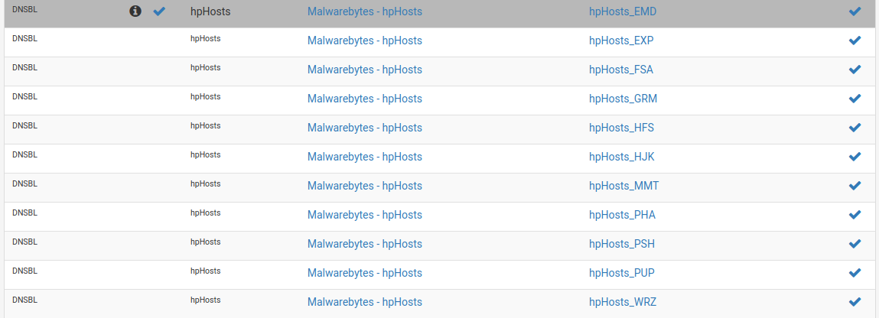Toggle the checkmark at the right of hpHosts_PSH
The height and width of the screenshot is (318, 879).
(855, 244)
